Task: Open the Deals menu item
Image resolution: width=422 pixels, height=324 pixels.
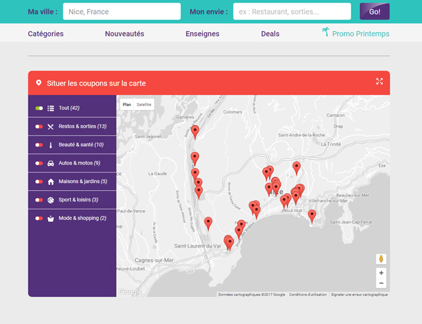Action: coord(270,34)
